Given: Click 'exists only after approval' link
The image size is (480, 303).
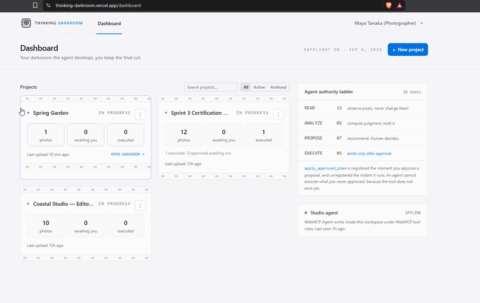Looking at the screenshot, I should point(369,153).
